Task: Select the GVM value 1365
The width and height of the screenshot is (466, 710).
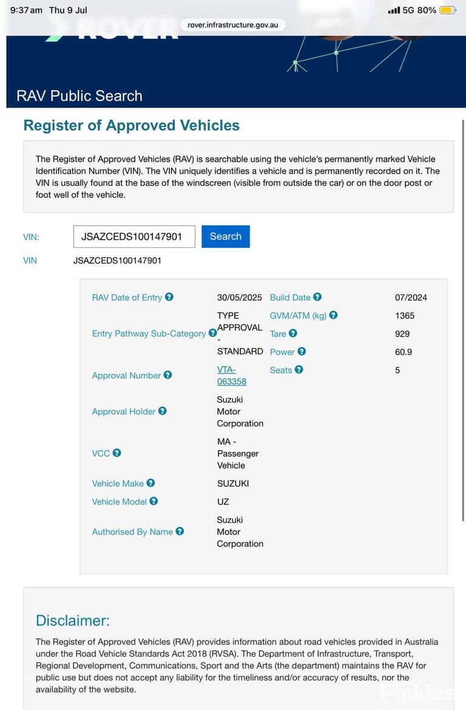Action: pyautogui.click(x=405, y=316)
